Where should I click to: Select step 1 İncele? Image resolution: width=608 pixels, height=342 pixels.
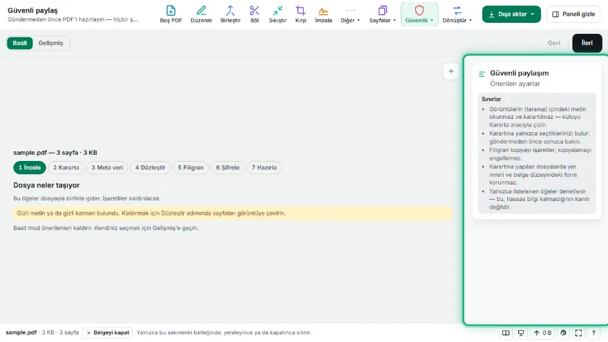coord(30,167)
